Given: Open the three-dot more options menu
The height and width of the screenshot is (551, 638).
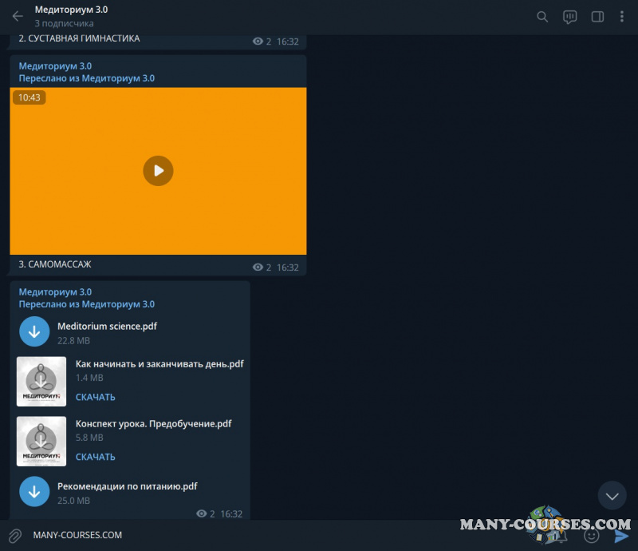Looking at the screenshot, I should (622, 17).
